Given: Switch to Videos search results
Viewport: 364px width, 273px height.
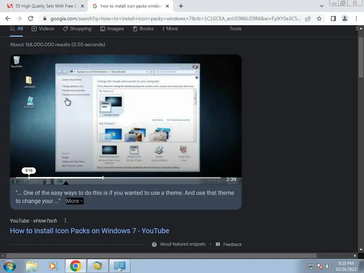Looking at the screenshot, I should coord(43,28).
